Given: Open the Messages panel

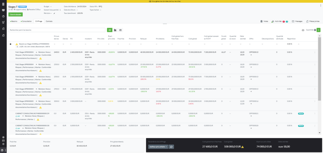Looking at the screenshot, I should click(x=297, y=21).
